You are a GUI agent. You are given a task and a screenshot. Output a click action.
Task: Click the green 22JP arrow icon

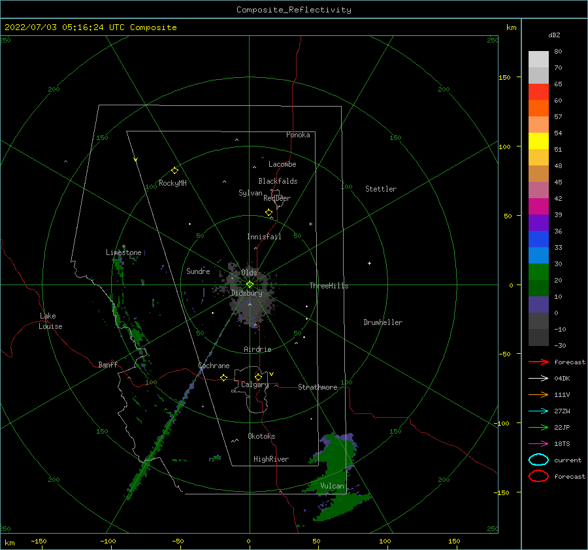538,427
